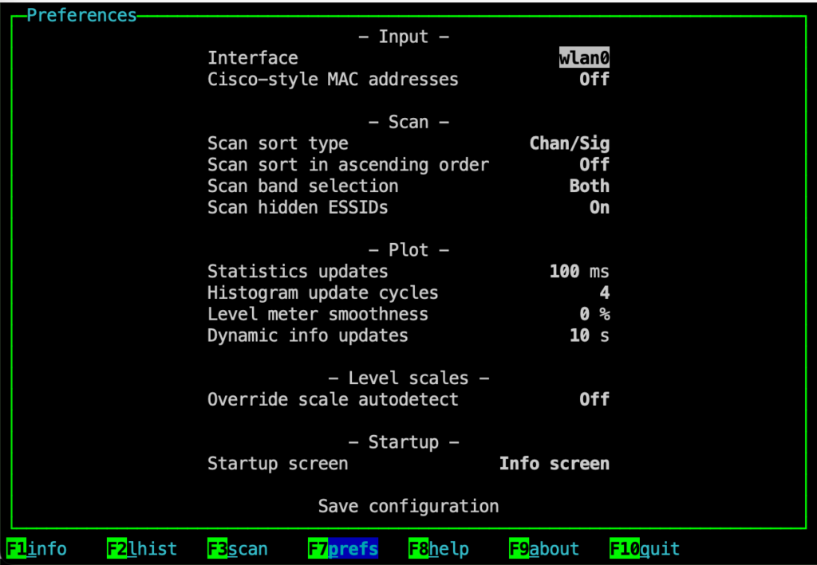
Task: Select Dynamic info updates 10 s value
Action: (590, 335)
